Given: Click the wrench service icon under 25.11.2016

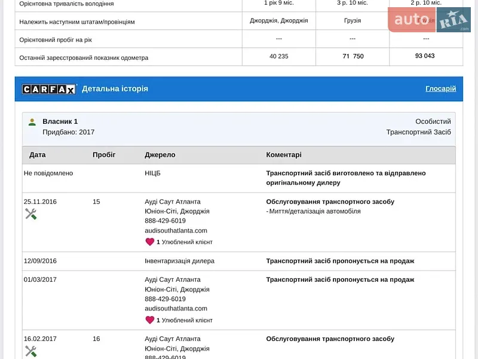Looking at the screenshot, I should click(x=31, y=214).
